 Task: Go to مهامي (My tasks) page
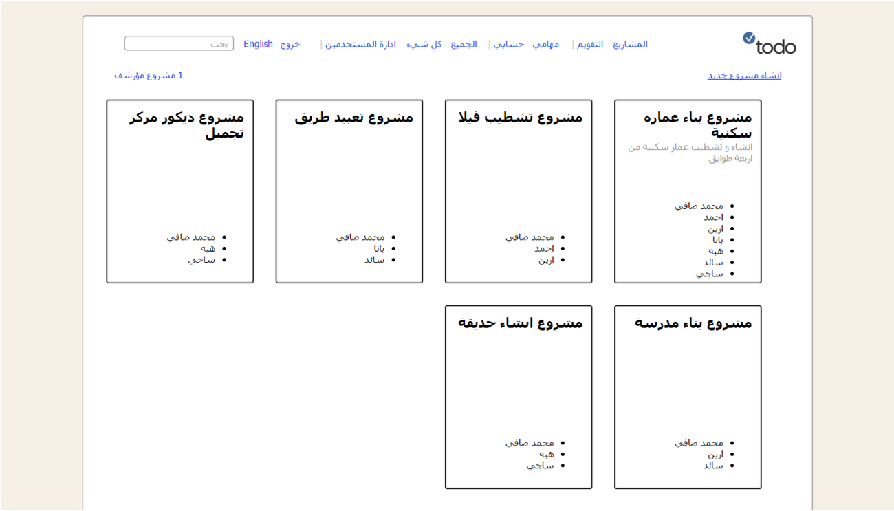(x=546, y=44)
